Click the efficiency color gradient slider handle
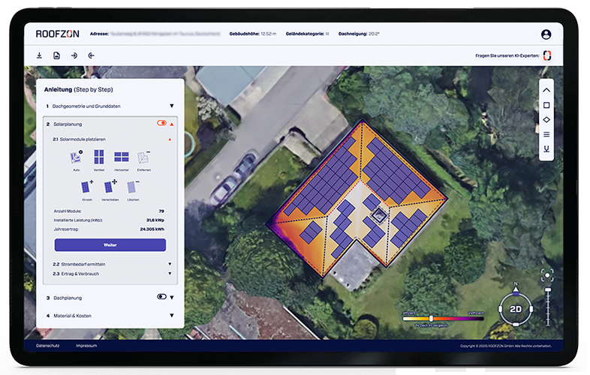This screenshot has width=590, height=375. click(x=431, y=319)
